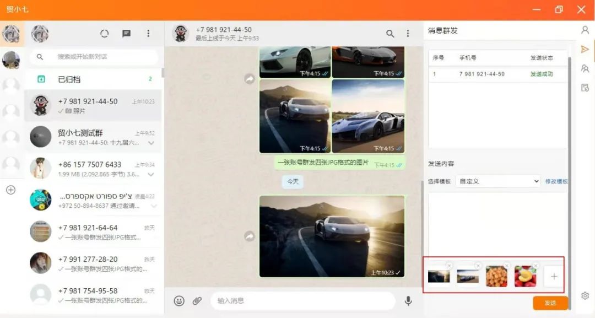Expand options chevron on +86 157 7507 6433 row
595x318 pixels.
pos(152,175)
